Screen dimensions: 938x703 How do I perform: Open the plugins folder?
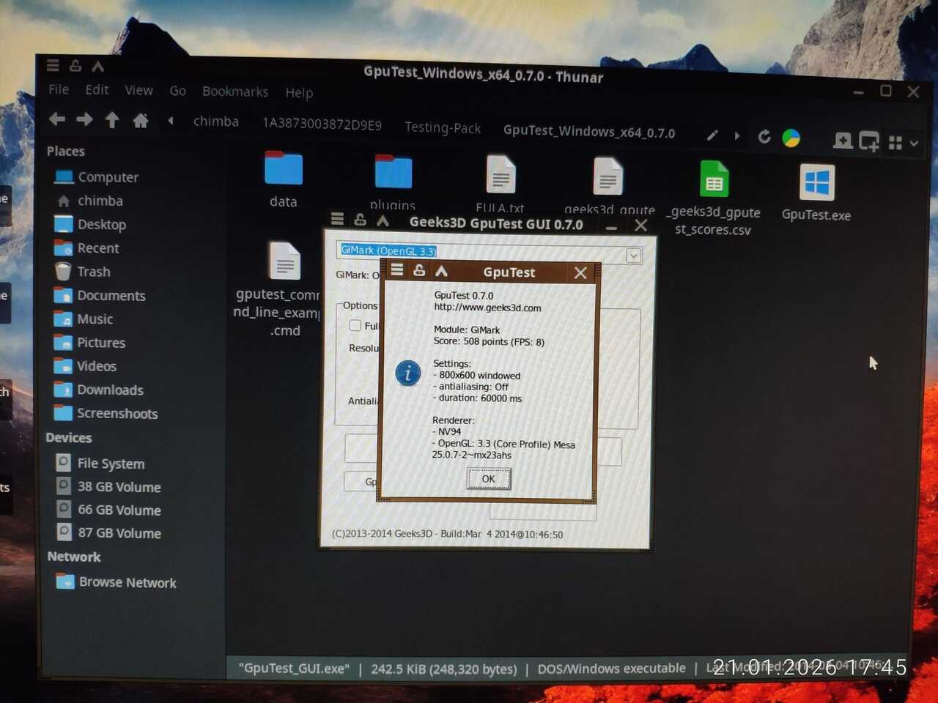(x=394, y=182)
